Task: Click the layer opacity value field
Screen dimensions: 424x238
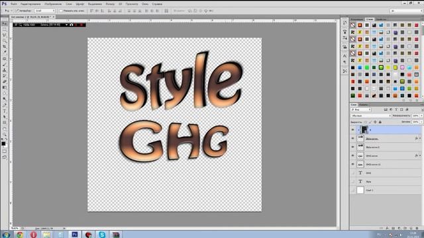Action: [415, 116]
